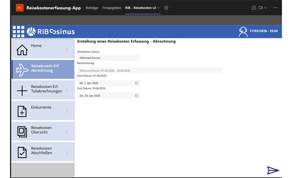Image resolution: width=292 pixels, height=178 pixels.
Task: Click the date and time 17/03/2026 - 10:49
Action: [x=263, y=31]
